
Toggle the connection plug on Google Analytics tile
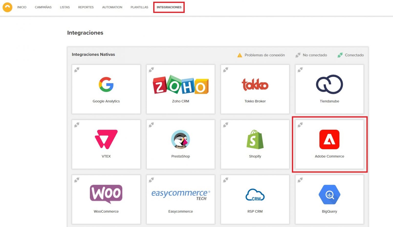click(x=77, y=69)
